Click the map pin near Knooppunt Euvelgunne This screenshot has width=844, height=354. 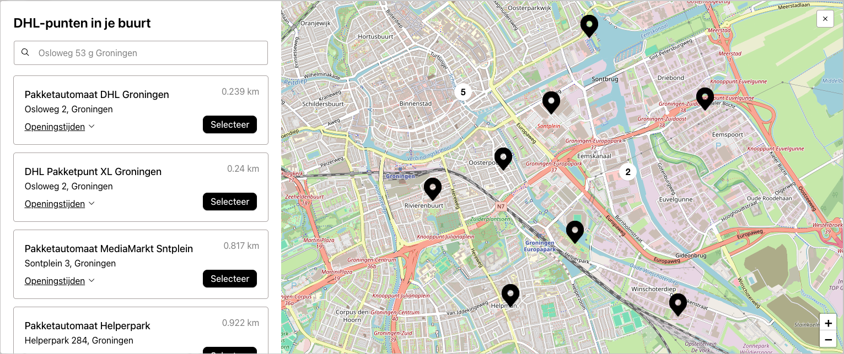click(705, 98)
